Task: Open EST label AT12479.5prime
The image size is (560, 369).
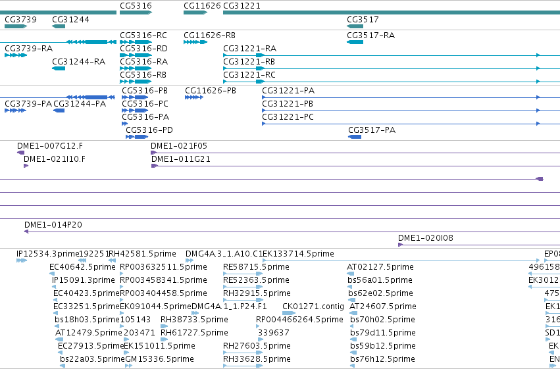Action: pyautogui.click(x=89, y=333)
